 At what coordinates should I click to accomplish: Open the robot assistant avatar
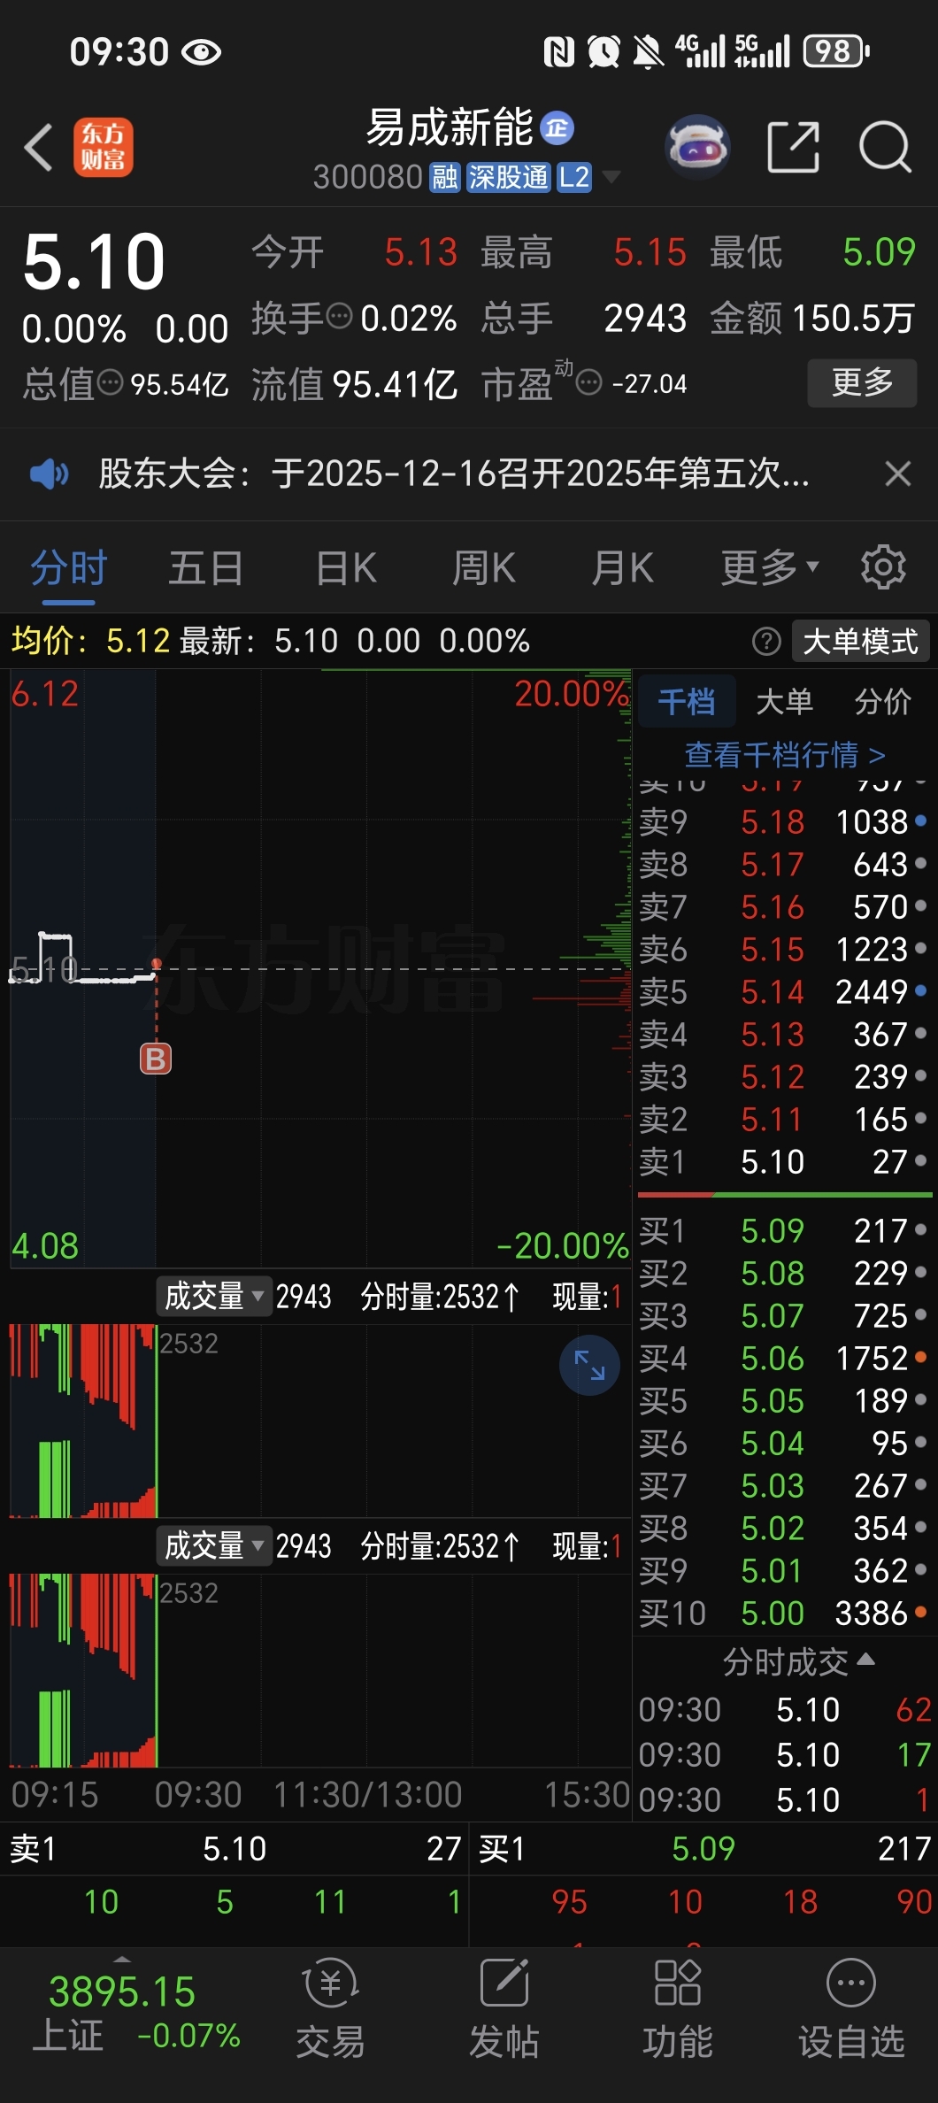[698, 146]
